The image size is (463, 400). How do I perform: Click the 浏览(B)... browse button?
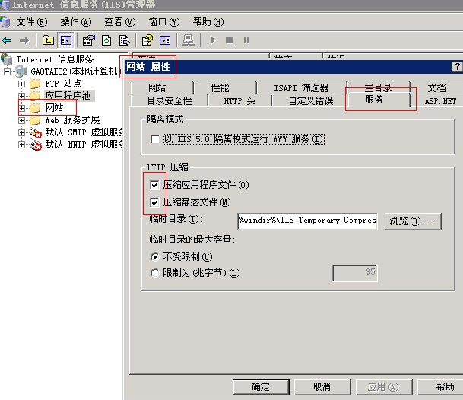[414, 221]
